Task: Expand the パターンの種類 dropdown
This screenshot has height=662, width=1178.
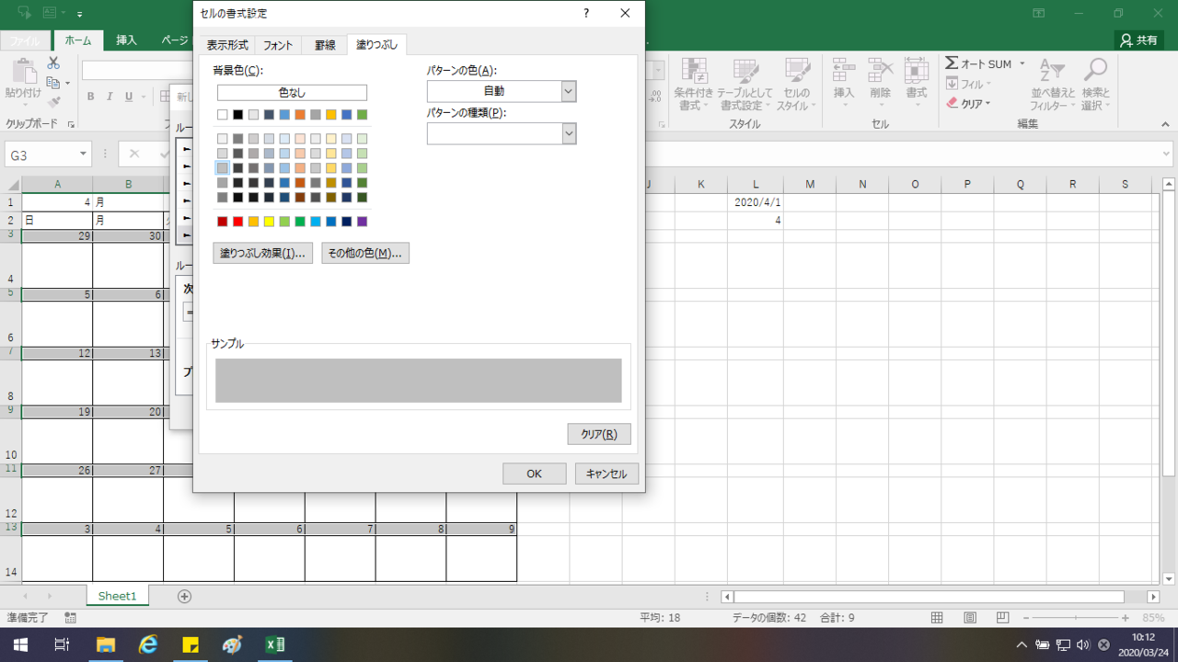Action: (x=569, y=134)
